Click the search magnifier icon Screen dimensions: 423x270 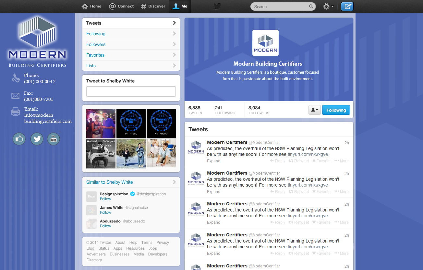coord(311,6)
